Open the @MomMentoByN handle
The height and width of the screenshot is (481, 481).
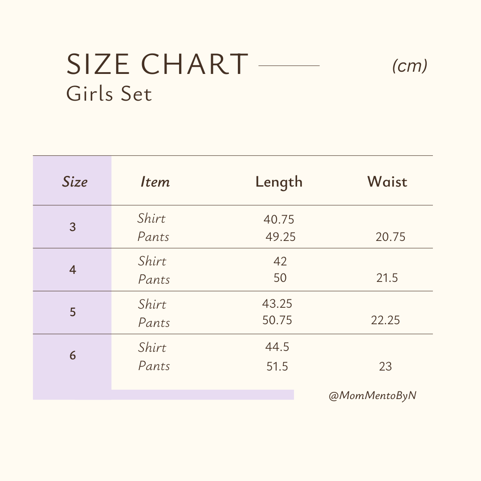(x=372, y=395)
